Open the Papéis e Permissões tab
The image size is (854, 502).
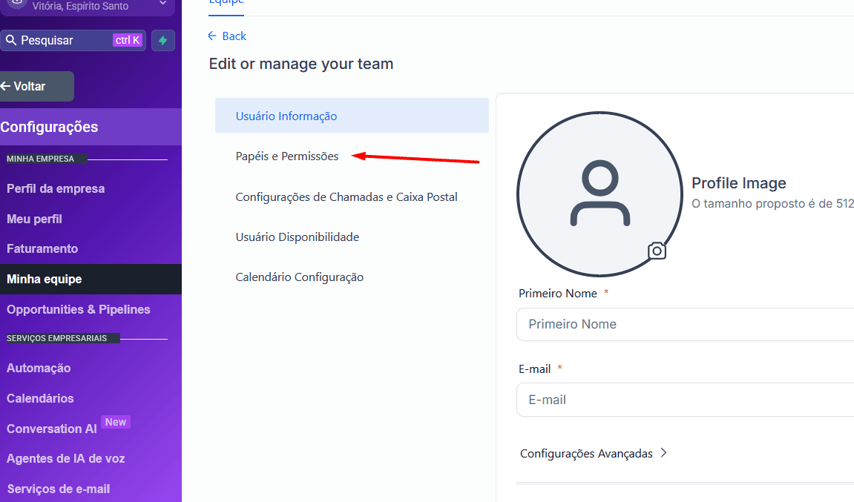[x=287, y=156]
